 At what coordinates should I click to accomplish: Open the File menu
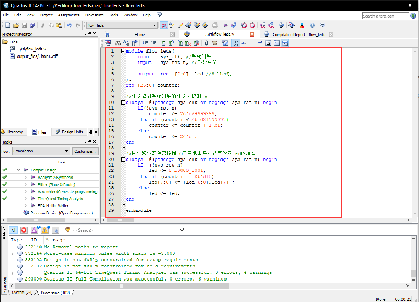point(5,15)
